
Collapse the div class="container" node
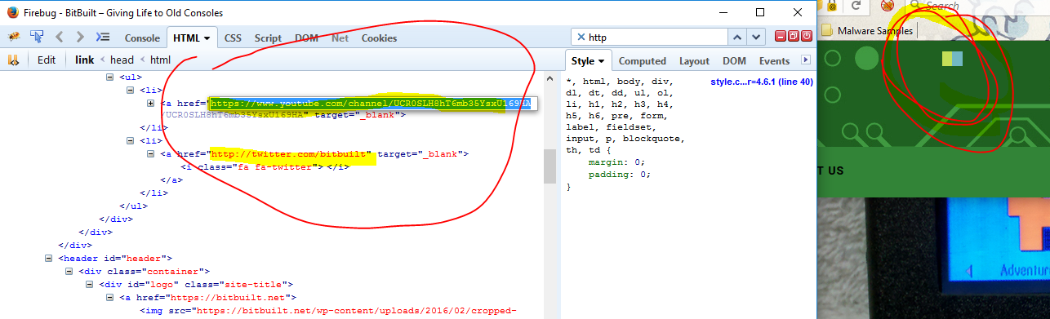tap(69, 271)
